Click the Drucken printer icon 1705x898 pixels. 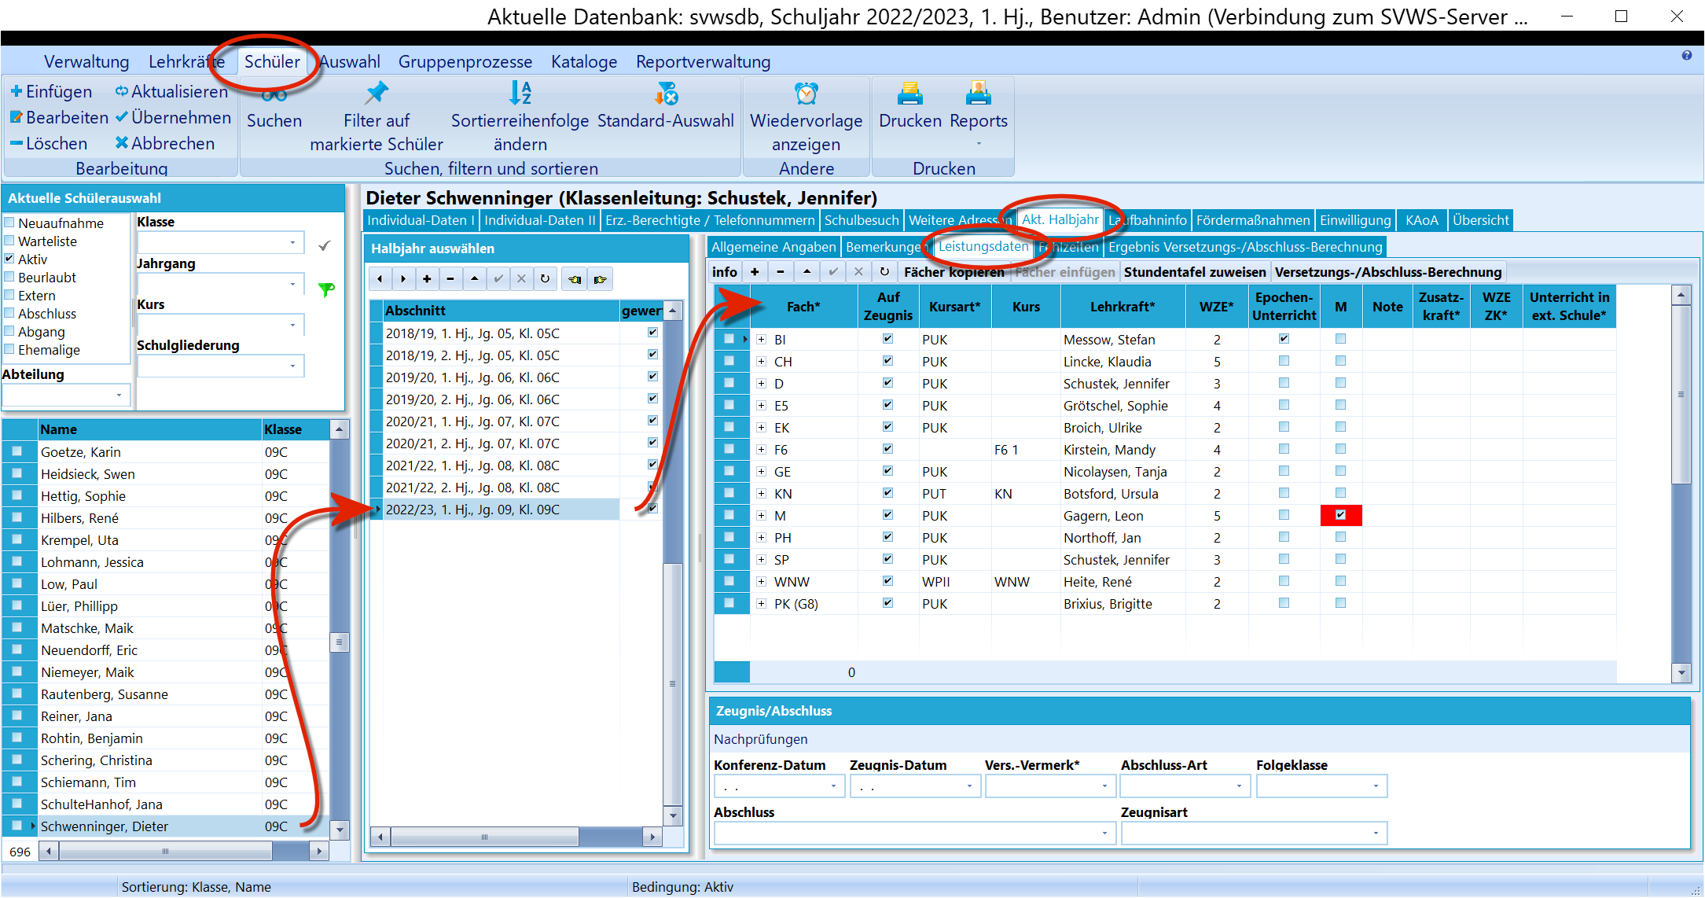point(909,94)
